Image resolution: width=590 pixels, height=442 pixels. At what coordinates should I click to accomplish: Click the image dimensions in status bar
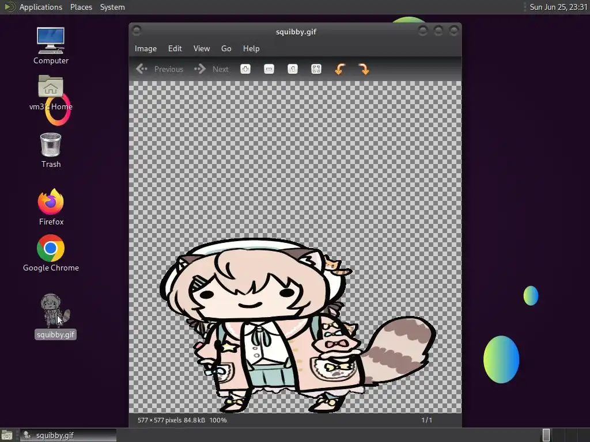pos(160,420)
